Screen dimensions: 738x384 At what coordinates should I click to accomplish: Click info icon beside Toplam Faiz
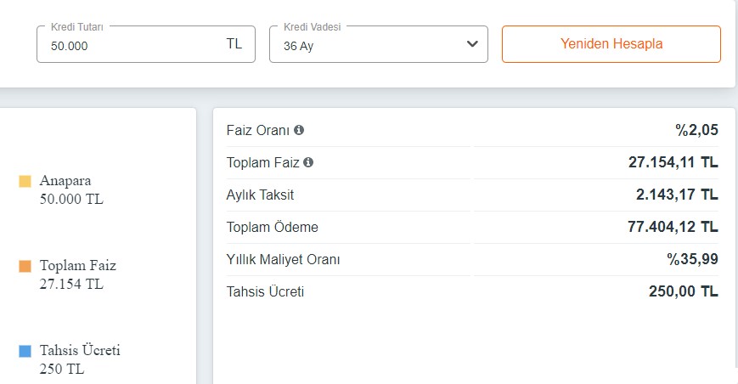pyautogui.click(x=308, y=162)
